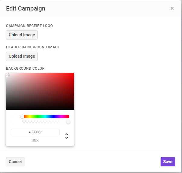
Task: Click the saturation picker's white circle handle
Action: pos(7,74)
